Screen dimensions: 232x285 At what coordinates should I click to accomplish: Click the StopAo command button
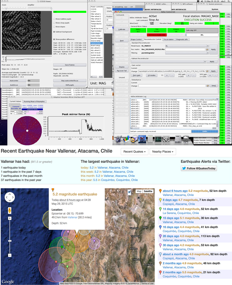(x=122, y=67)
